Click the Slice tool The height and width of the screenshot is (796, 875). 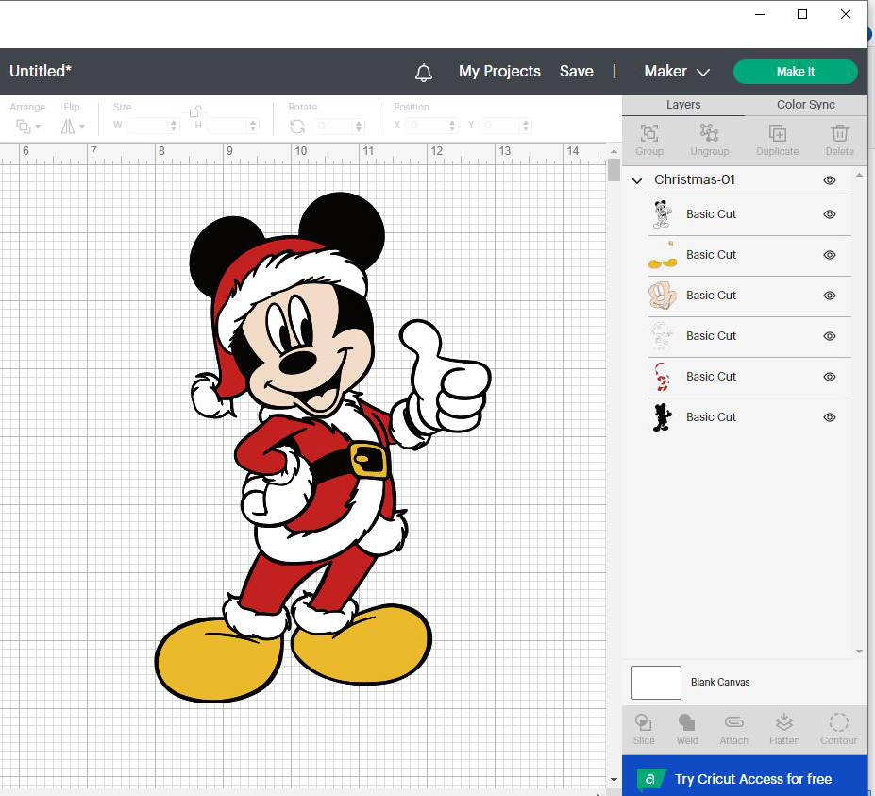[644, 722]
